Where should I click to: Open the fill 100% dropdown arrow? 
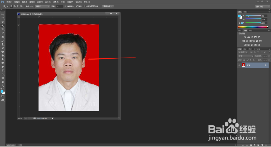point(269,60)
